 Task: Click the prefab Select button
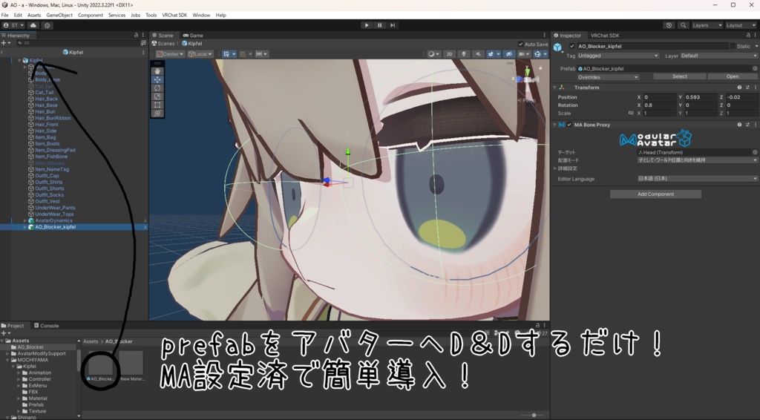click(680, 76)
